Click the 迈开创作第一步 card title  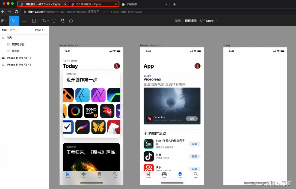click(82, 80)
